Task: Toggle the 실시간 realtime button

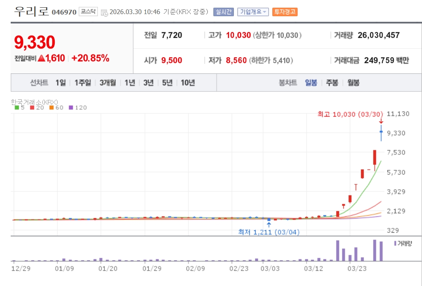Action: (223, 12)
